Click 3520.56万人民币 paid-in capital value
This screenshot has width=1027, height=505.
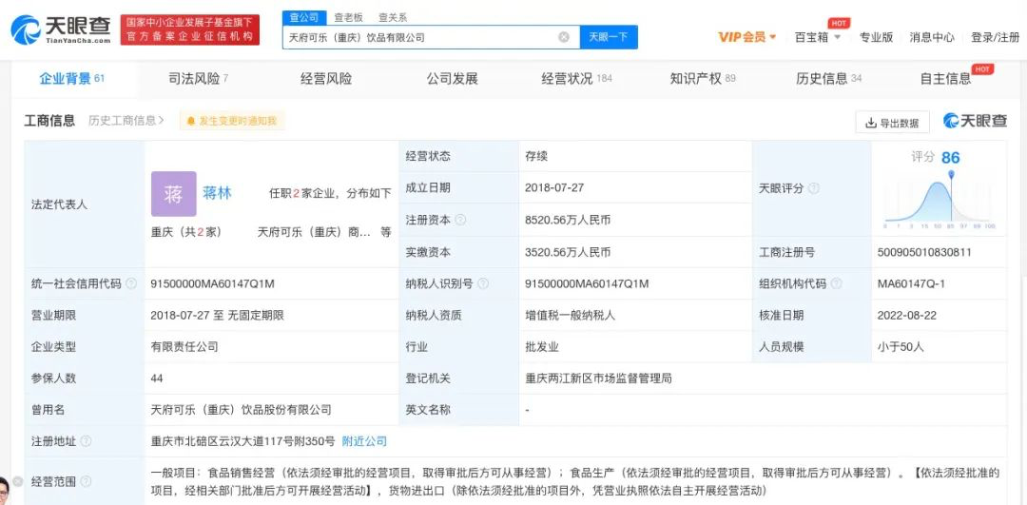[x=567, y=252]
